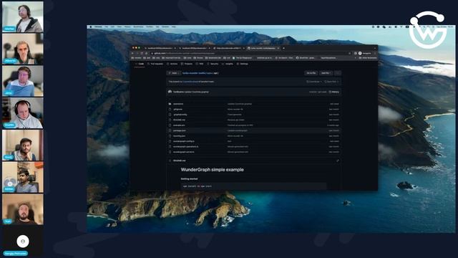
Task: Switch to the second localhost browser tab
Action: click(x=194, y=48)
